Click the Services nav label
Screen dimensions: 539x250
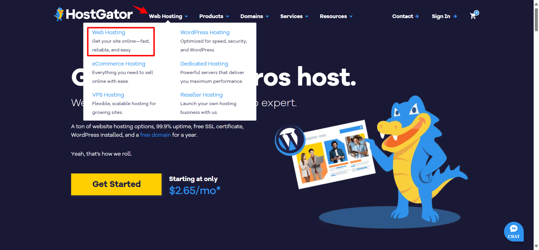click(292, 16)
